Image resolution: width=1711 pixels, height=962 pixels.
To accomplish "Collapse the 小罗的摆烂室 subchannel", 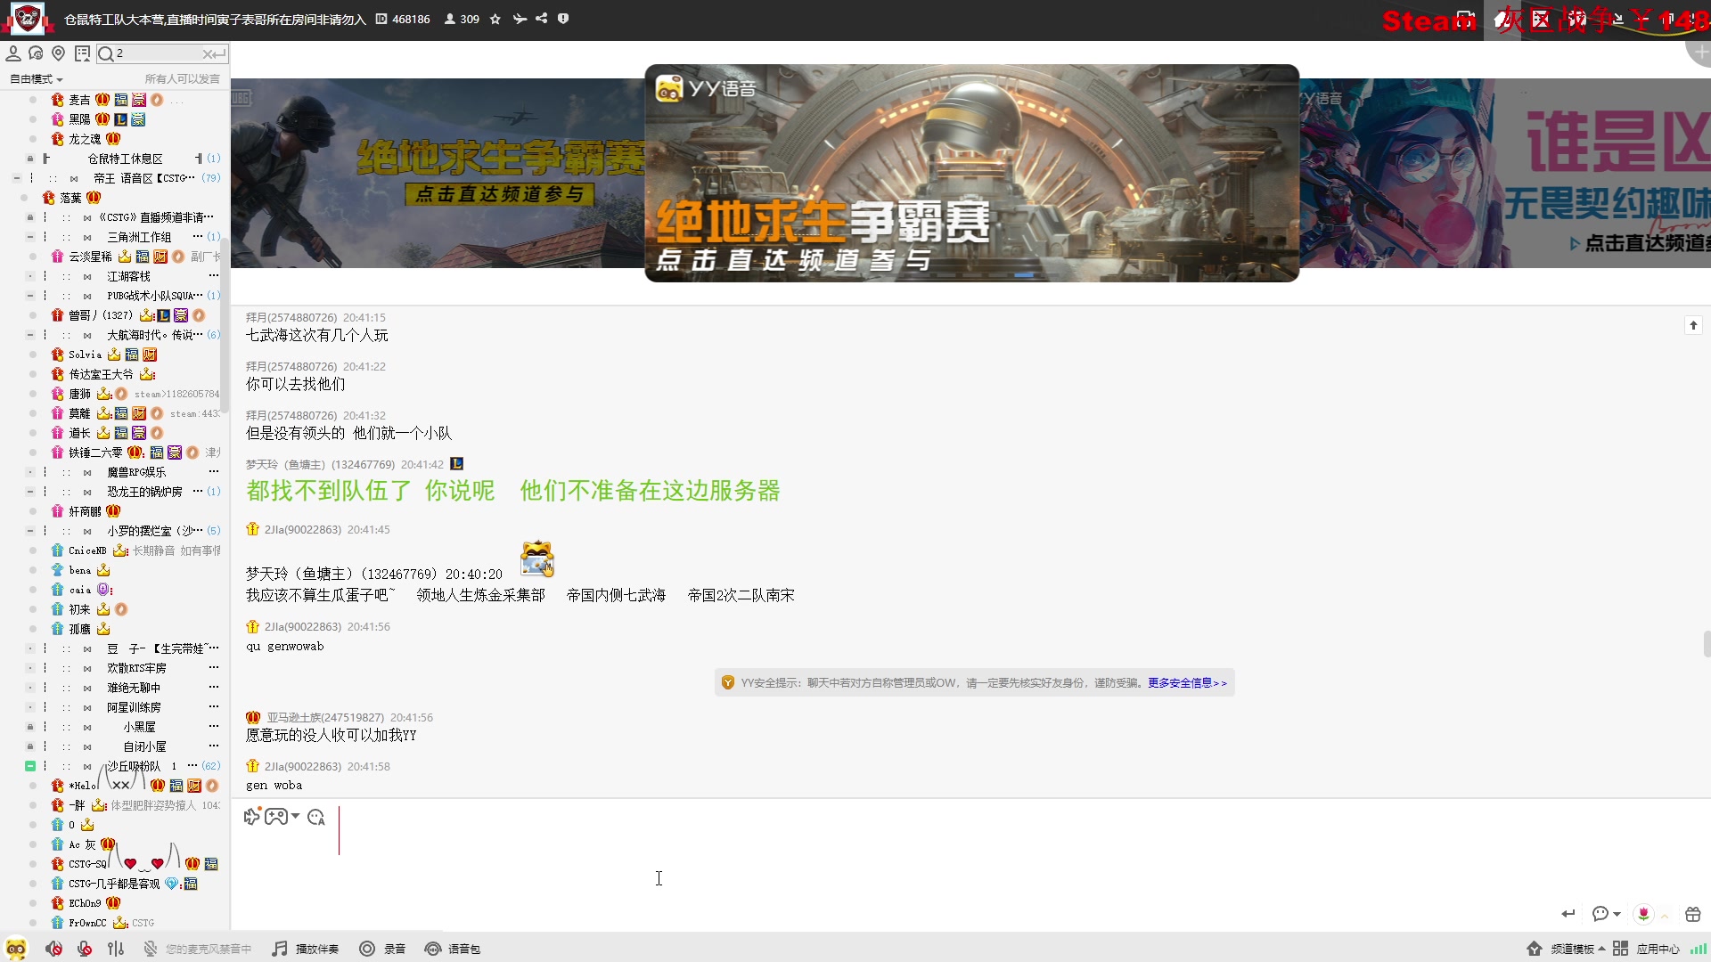I will (30, 531).
